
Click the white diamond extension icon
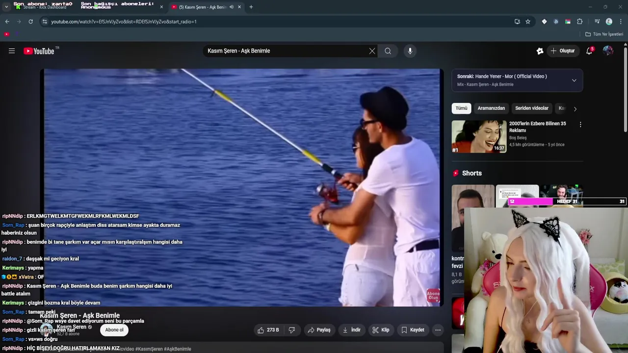tap(544, 22)
